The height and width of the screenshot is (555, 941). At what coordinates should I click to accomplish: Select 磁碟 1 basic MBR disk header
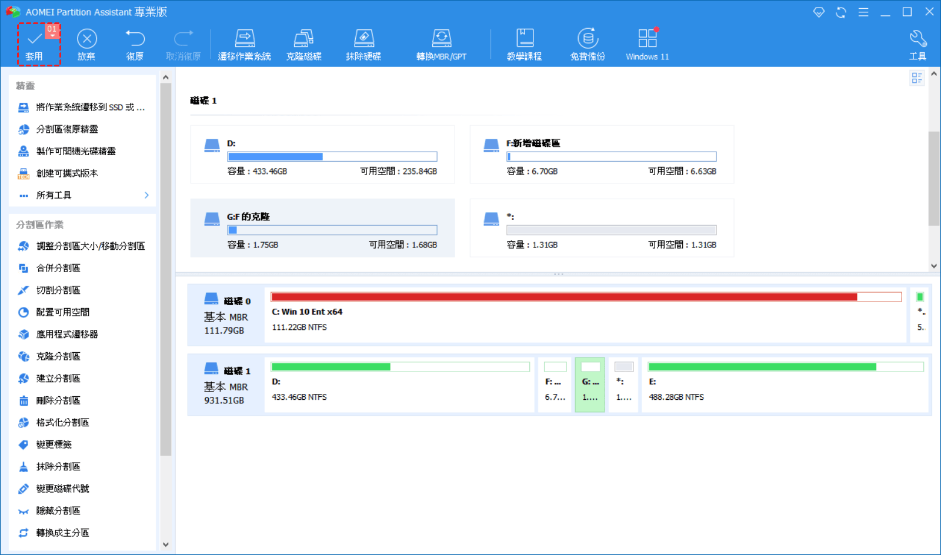pyautogui.click(x=226, y=385)
